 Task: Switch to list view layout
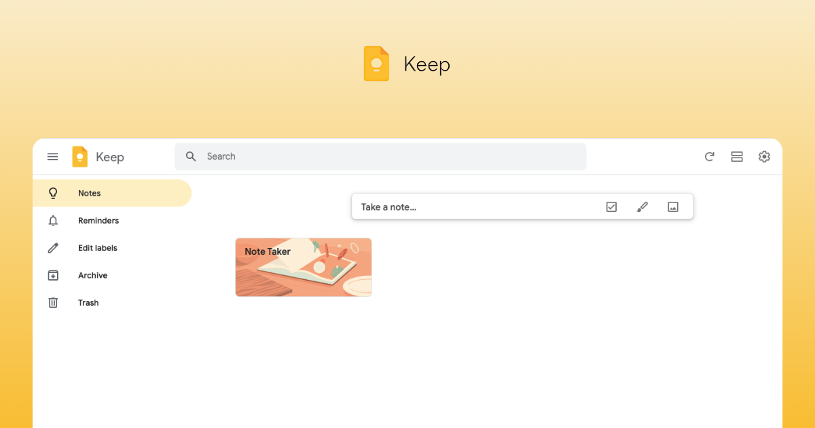737,157
